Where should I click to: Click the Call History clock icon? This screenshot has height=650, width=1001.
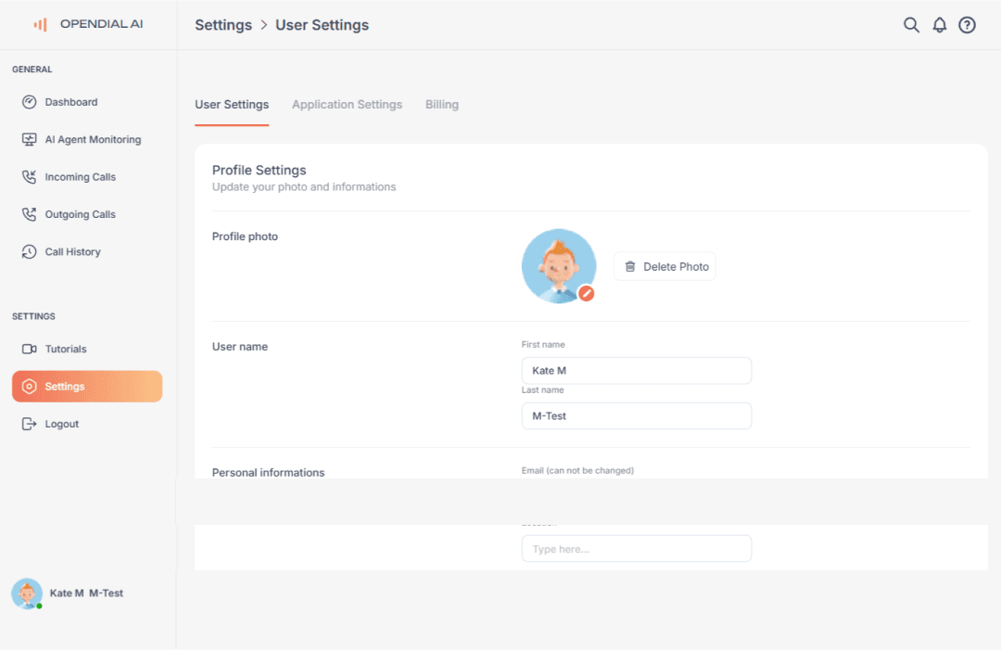click(28, 251)
